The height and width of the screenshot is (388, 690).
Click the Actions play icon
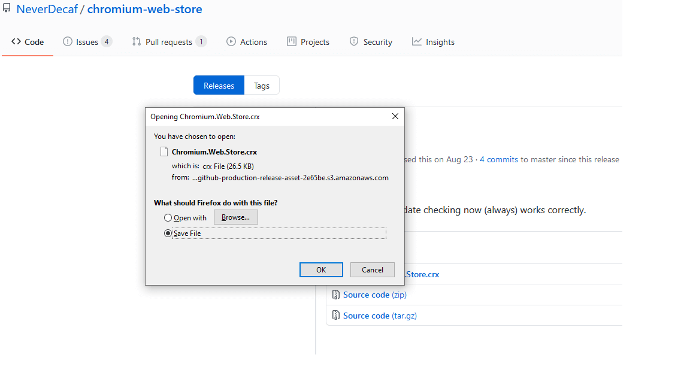tap(231, 42)
